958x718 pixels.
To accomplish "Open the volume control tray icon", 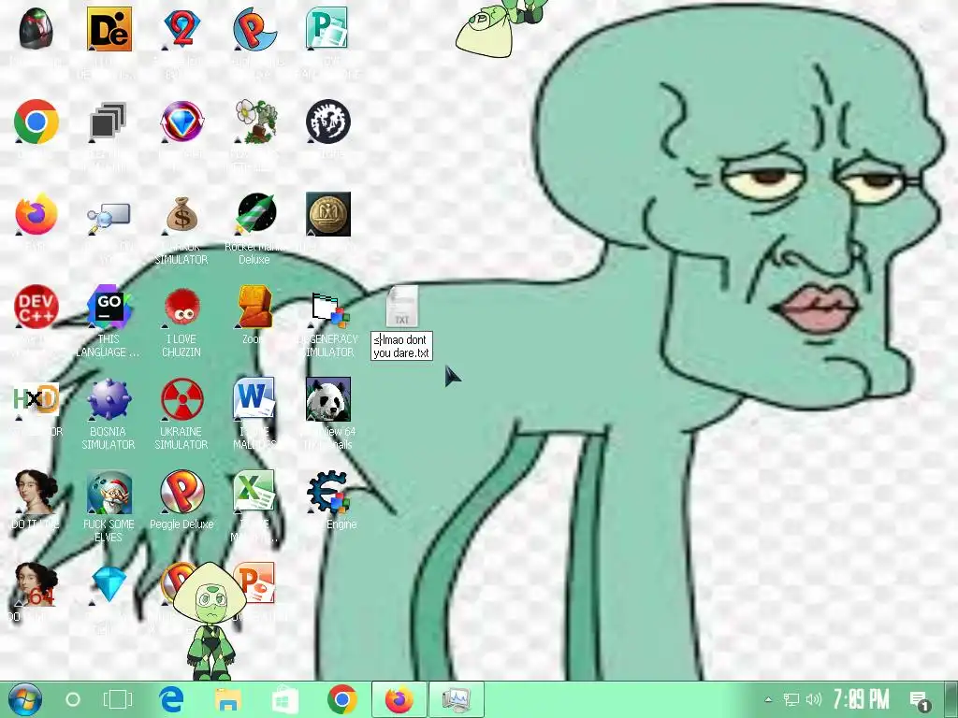I will pyautogui.click(x=814, y=699).
